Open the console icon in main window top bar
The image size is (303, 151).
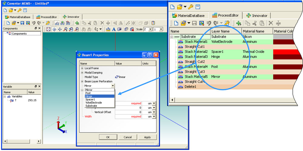pyautogui.click(x=25, y=10)
